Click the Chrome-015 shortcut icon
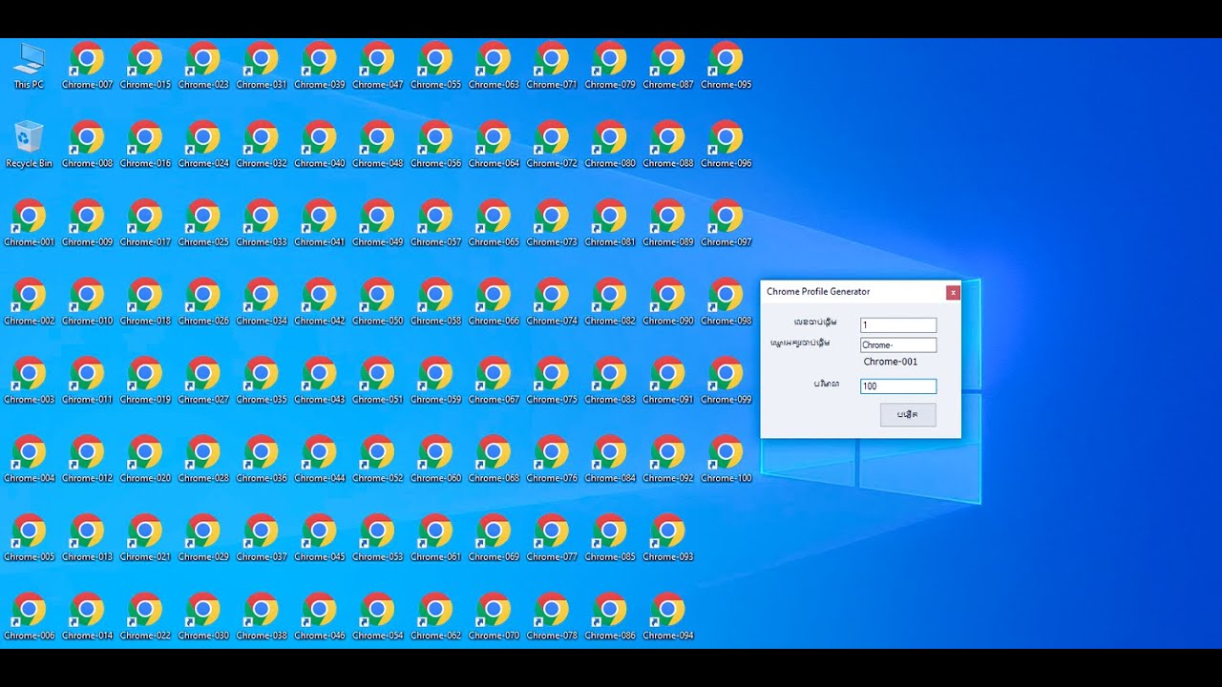1222x687 pixels. (x=145, y=66)
